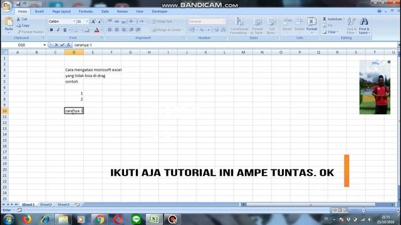The height and width of the screenshot is (225, 401).
Task: Click the text Orientation icon
Action: 132,21
